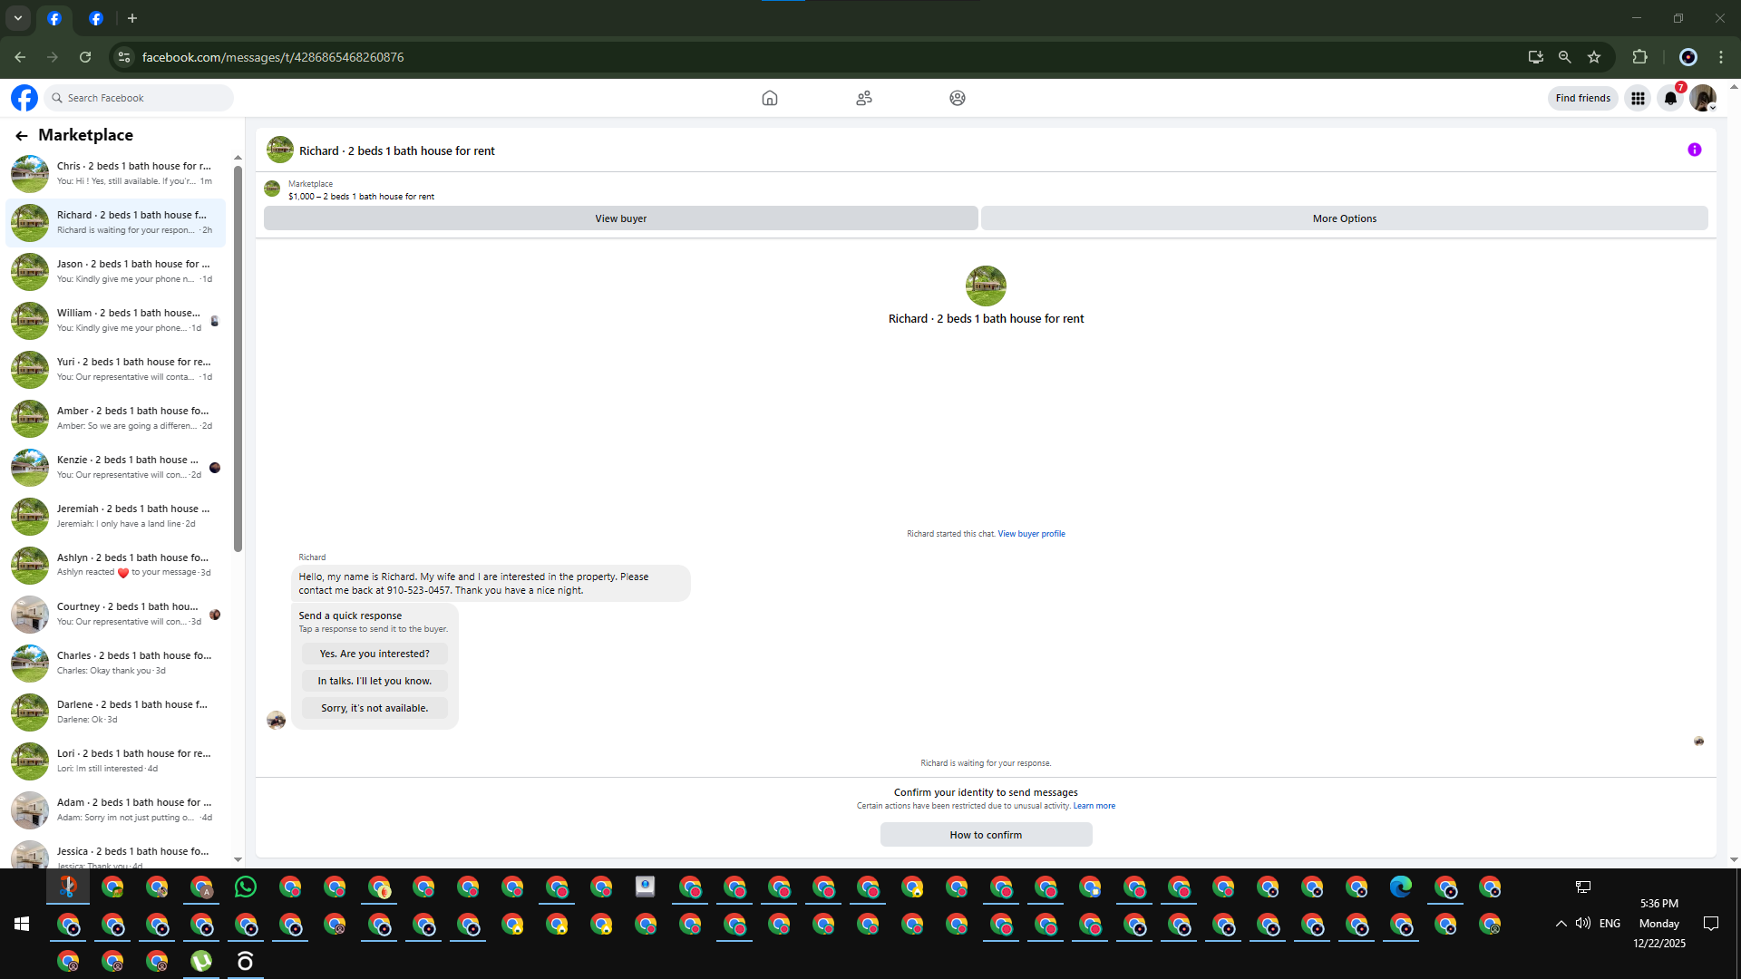Open the Friends icon in top navigation
Viewport: 1741px width, 979px height.
tap(863, 98)
